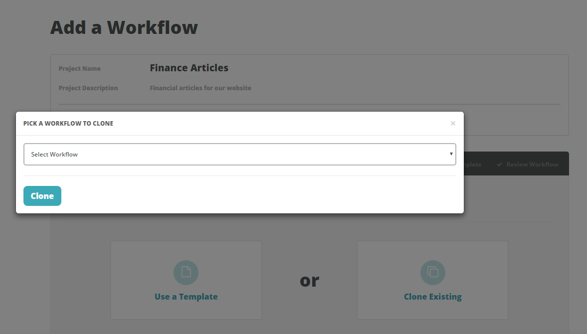Click the Project Name label
The width and height of the screenshot is (587, 334).
[79, 68]
